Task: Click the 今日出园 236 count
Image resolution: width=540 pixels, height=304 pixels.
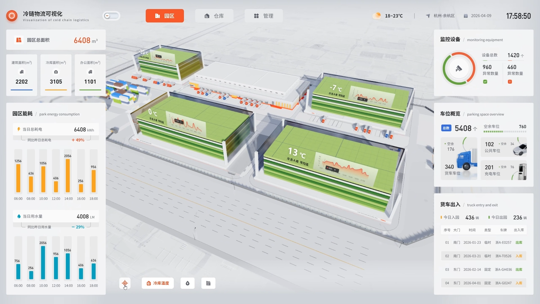Action: [x=518, y=217]
